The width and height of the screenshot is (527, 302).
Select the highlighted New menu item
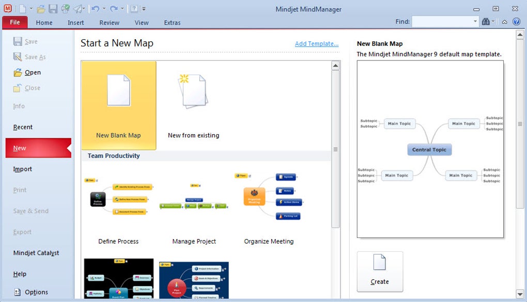tap(38, 148)
